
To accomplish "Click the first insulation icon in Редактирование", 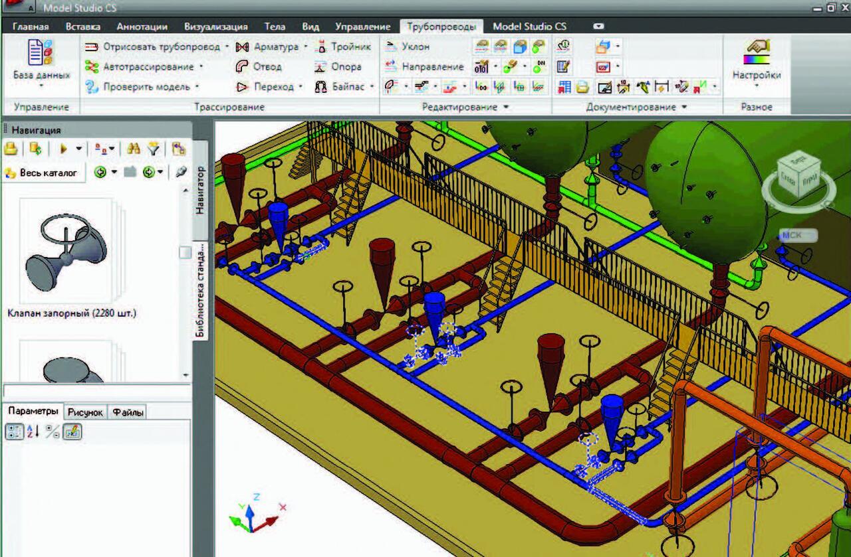I will pyautogui.click(x=482, y=46).
